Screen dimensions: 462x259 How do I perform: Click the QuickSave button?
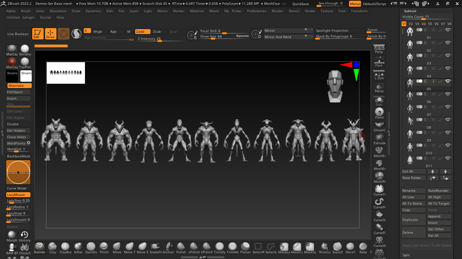pyautogui.click(x=301, y=4)
